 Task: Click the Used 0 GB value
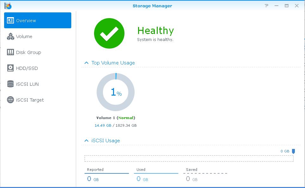click(143, 179)
